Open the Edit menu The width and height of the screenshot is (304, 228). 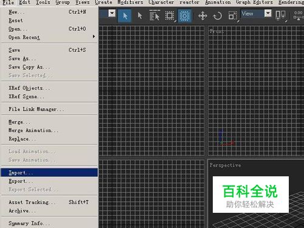pyautogui.click(x=24, y=2)
